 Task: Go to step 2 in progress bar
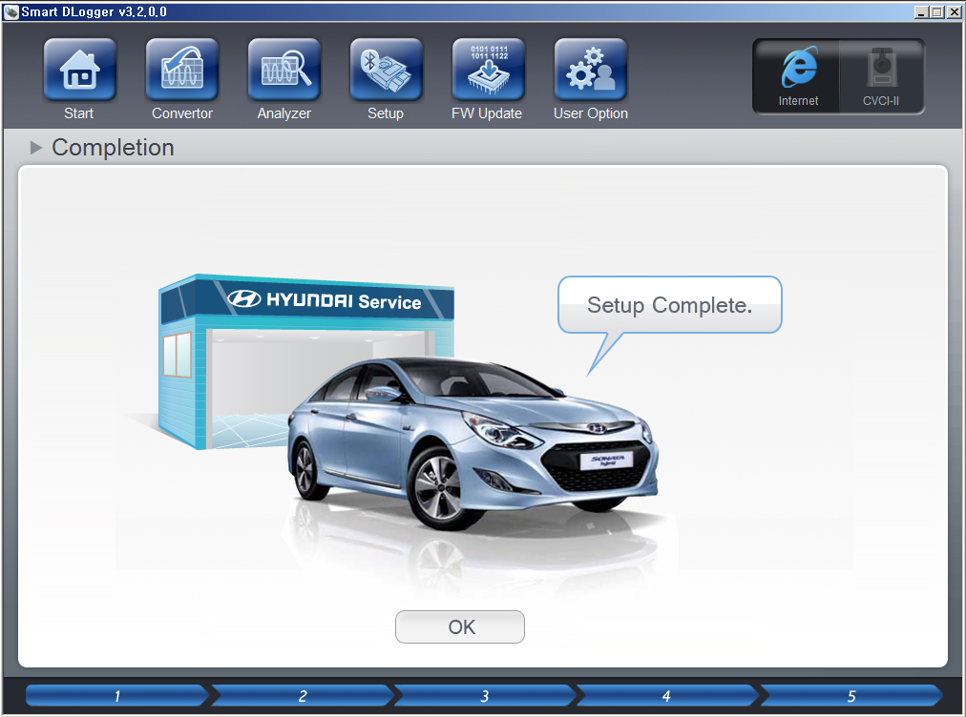pyautogui.click(x=302, y=695)
